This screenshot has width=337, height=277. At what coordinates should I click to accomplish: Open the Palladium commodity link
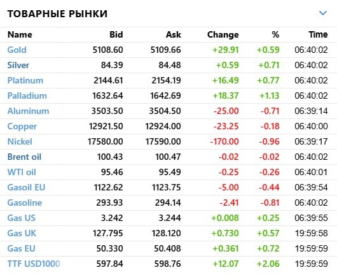27,96
